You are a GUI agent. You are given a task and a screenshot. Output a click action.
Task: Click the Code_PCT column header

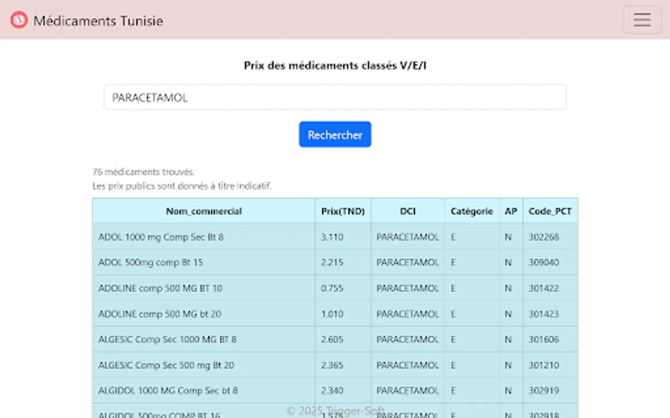(550, 211)
